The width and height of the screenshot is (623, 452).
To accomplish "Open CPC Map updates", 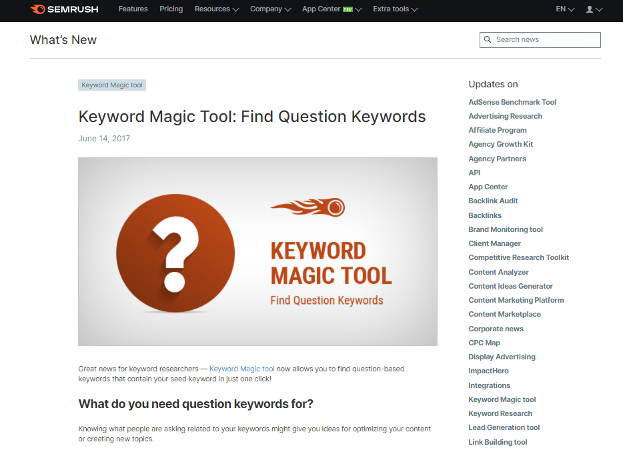I will (x=484, y=343).
